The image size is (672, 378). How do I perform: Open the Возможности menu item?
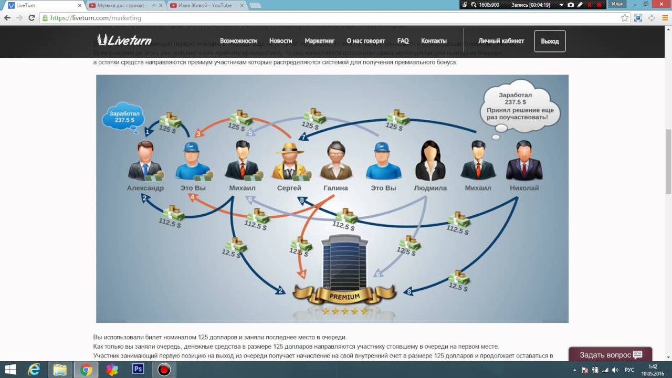point(238,41)
